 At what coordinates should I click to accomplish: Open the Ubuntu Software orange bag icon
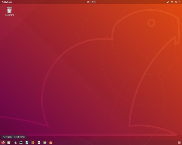(51, 143)
